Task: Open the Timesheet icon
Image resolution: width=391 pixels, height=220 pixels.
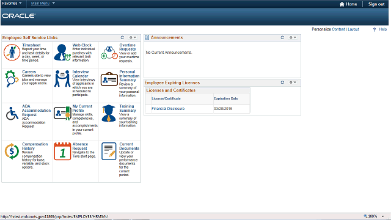Action: tap(12, 53)
